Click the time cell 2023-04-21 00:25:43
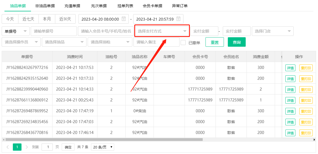This screenshot has height=154, width=318. (x=75, y=100)
